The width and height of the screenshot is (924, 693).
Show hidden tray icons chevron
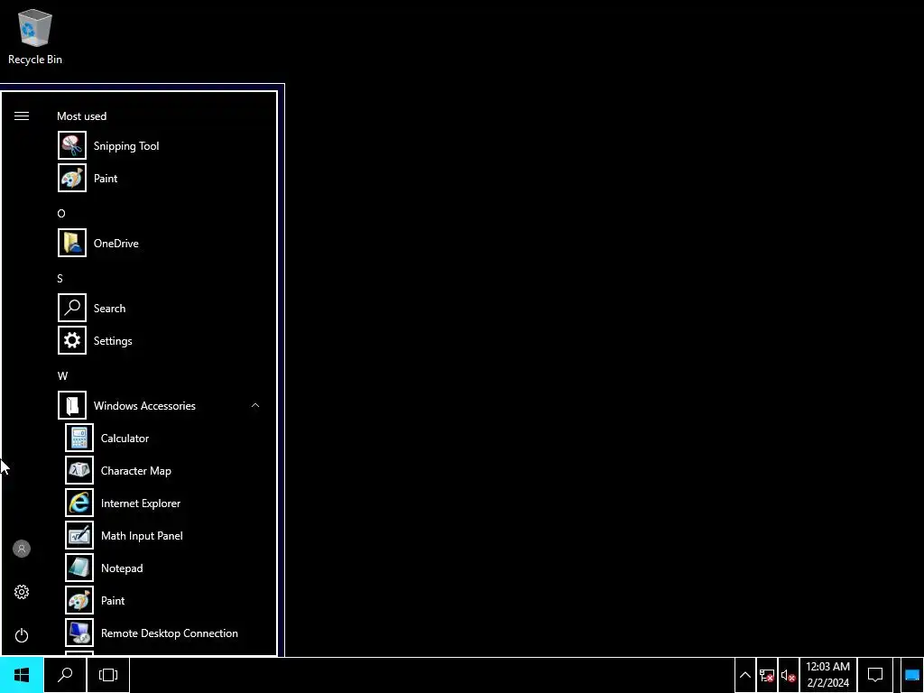pyautogui.click(x=744, y=675)
